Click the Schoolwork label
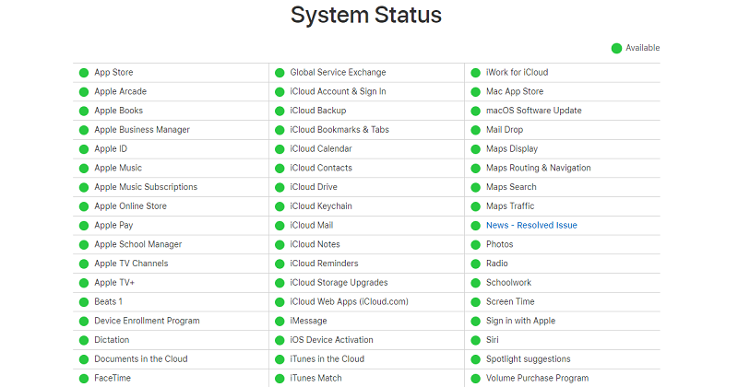Screen dimensions: 738x387 click(509, 283)
